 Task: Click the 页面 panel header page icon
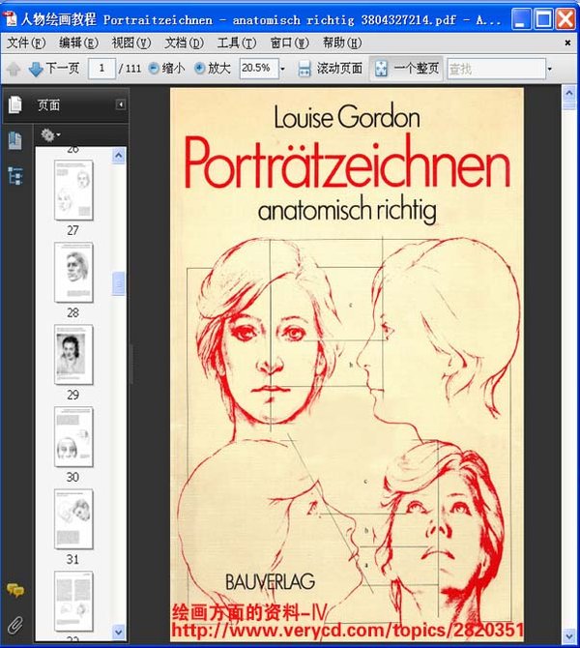tap(15, 104)
